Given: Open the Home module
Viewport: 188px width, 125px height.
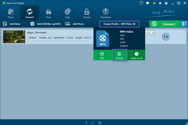Looking at the screenshot, I should pyautogui.click(x=11, y=13).
